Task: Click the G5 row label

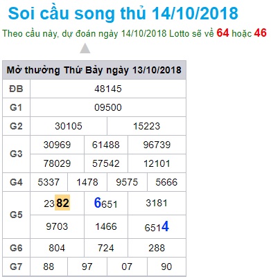Action: point(16,215)
